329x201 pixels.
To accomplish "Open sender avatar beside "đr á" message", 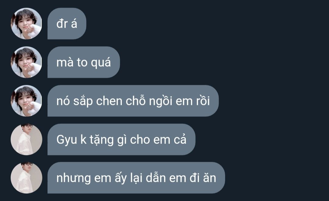I will pos(26,24).
